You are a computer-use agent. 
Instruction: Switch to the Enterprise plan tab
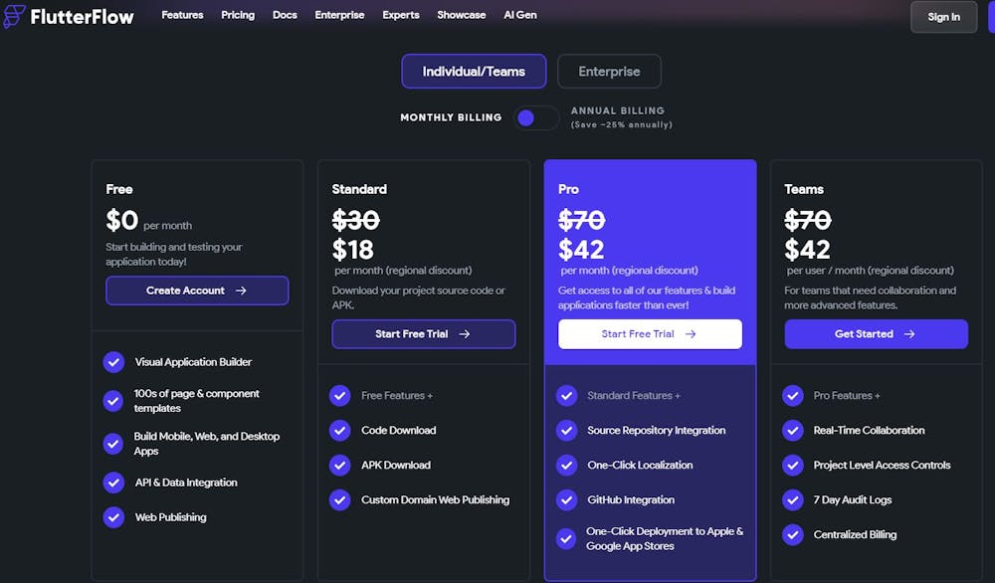609,72
